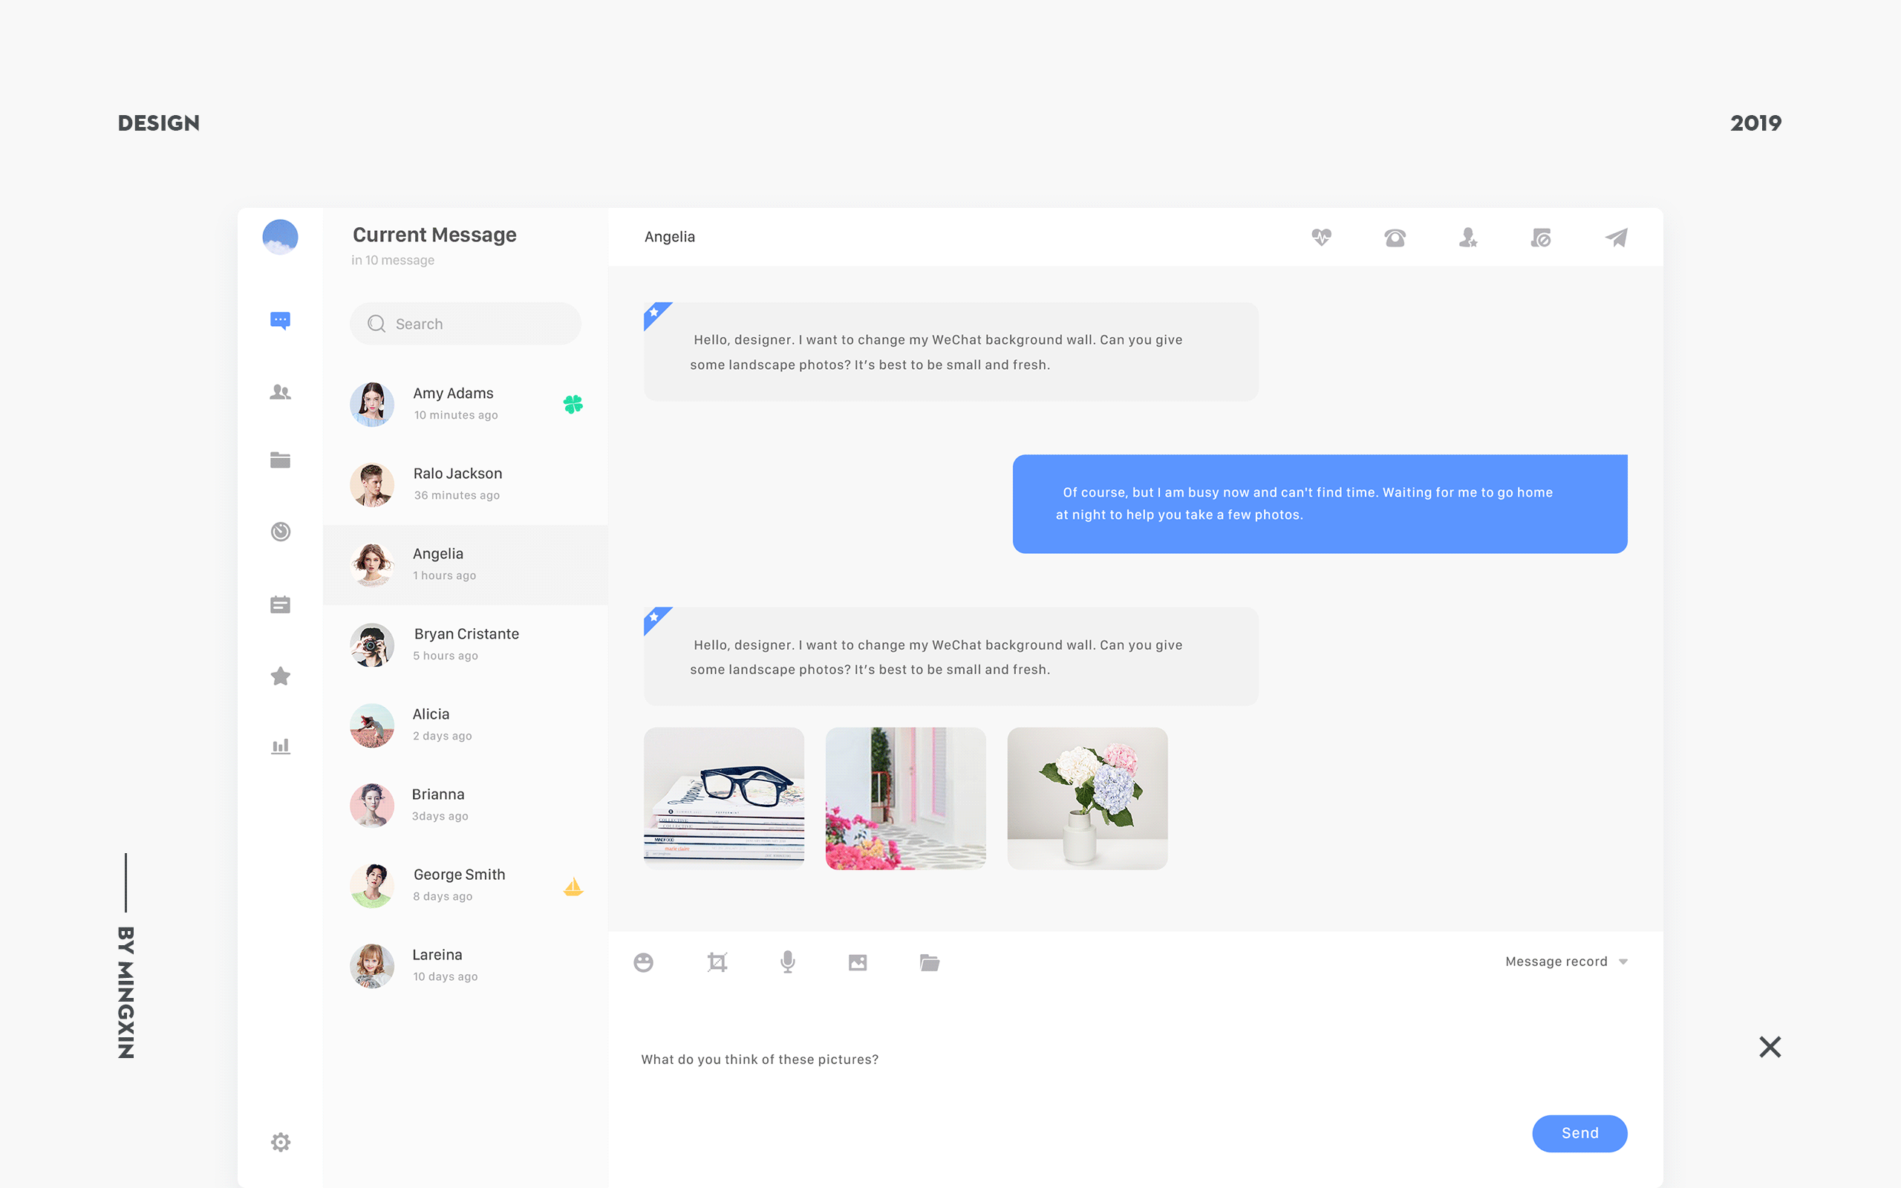This screenshot has height=1188, width=1901.
Task: Click the X close button at right
Action: click(1770, 1047)
